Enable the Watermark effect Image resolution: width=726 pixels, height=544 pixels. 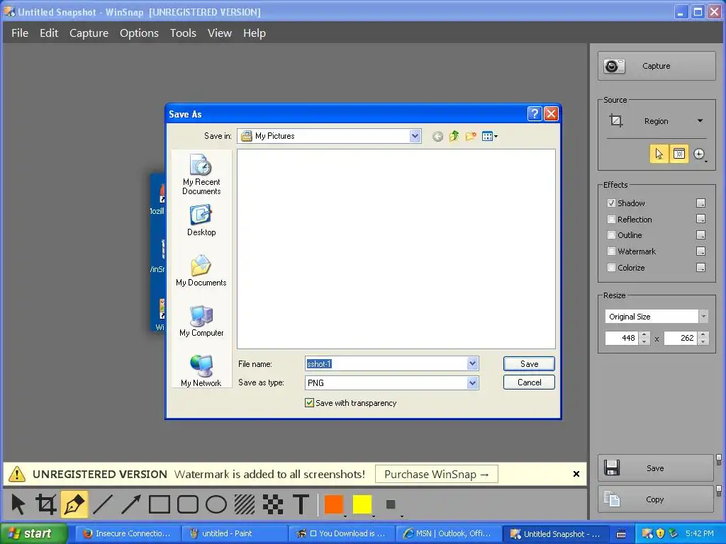[x=611, y=251]
